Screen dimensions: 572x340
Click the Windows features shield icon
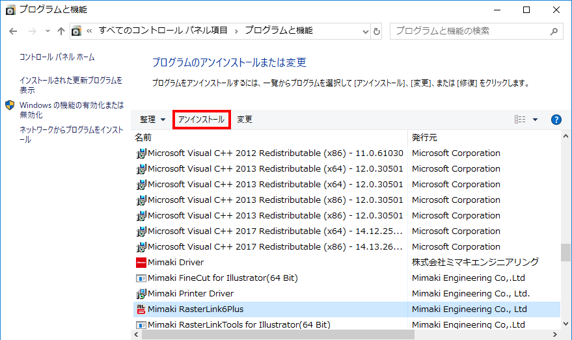(10, 105)
